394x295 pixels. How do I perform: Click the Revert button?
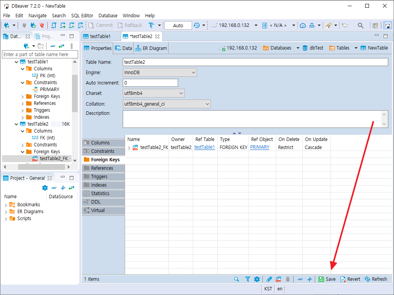pyautogui.click(x=350, y=279)
